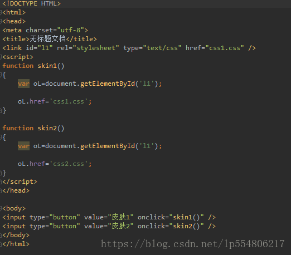Click the opening body tag text

14,208
